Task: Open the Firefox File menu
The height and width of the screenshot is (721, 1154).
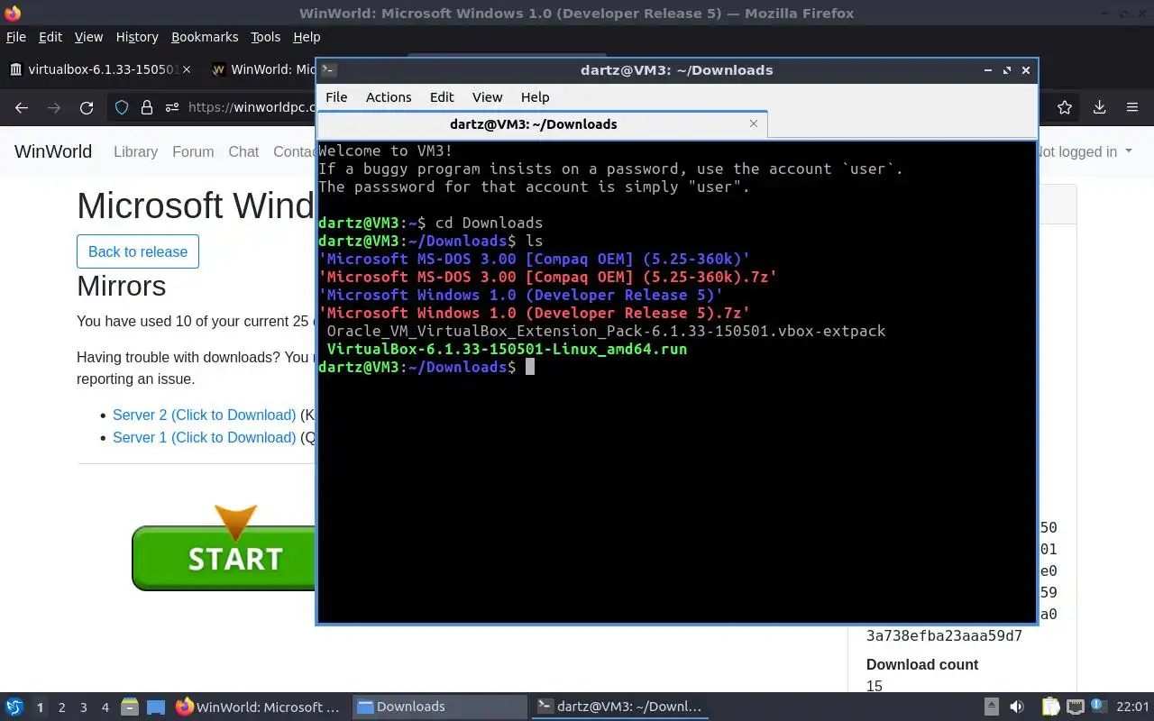Action: 16,37
